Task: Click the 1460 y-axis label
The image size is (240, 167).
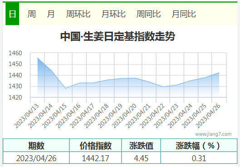Action: (15, 53)
